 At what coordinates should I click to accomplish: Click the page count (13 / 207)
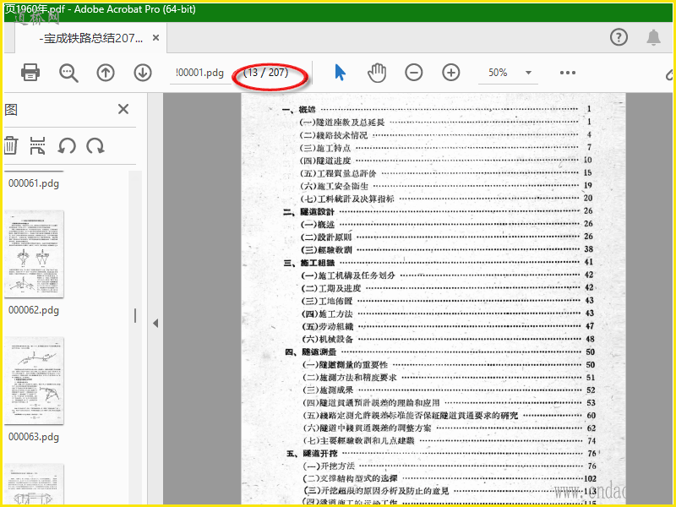[265, 73]
